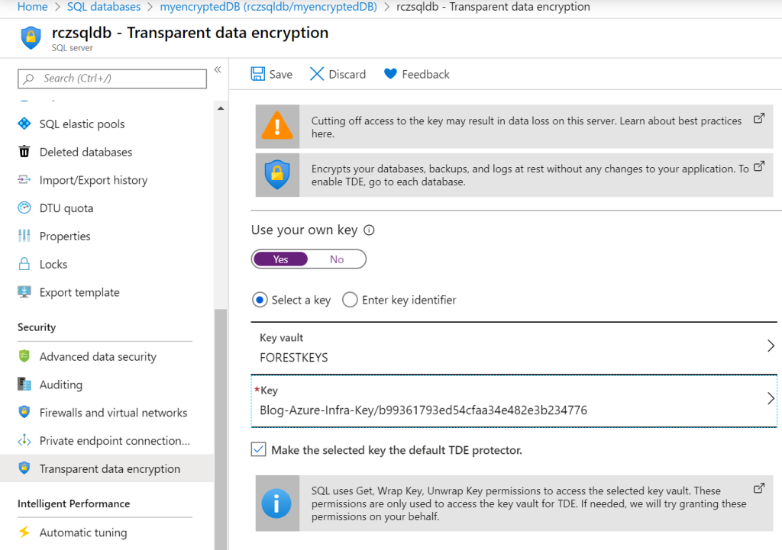
Task: Toggle the default TDE protector checkbox
Action: [258, 449]
